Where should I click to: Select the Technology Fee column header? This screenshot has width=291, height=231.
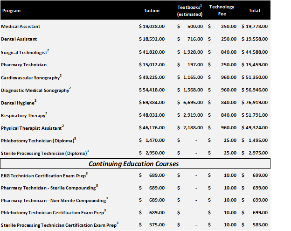click(222, 10)
